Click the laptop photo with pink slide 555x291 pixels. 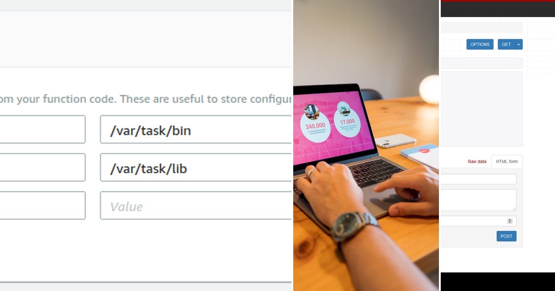pos(366,145)
